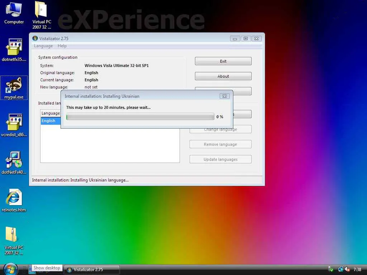Image resolution: width=367 pixels, height=275 pixels.
Task: Select the mypal.exe raccoon shortcut
Action: click(x=14, y=88)
